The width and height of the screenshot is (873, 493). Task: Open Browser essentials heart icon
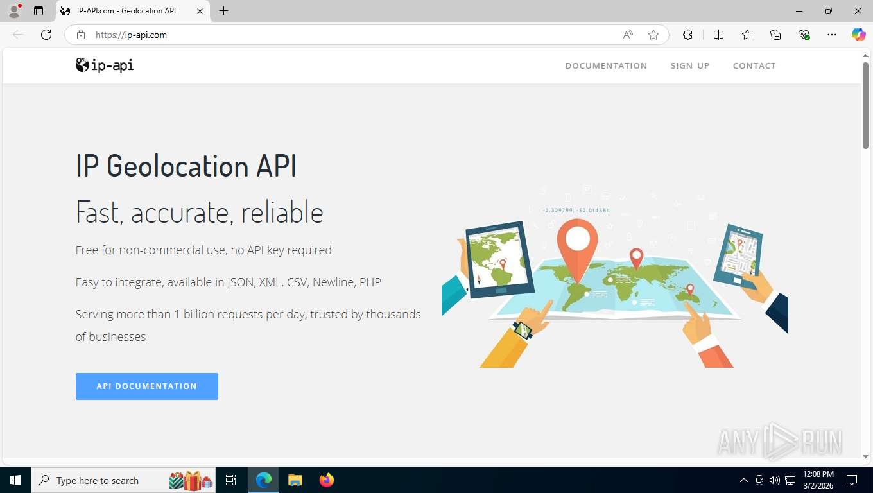click(x=804, y=35)
